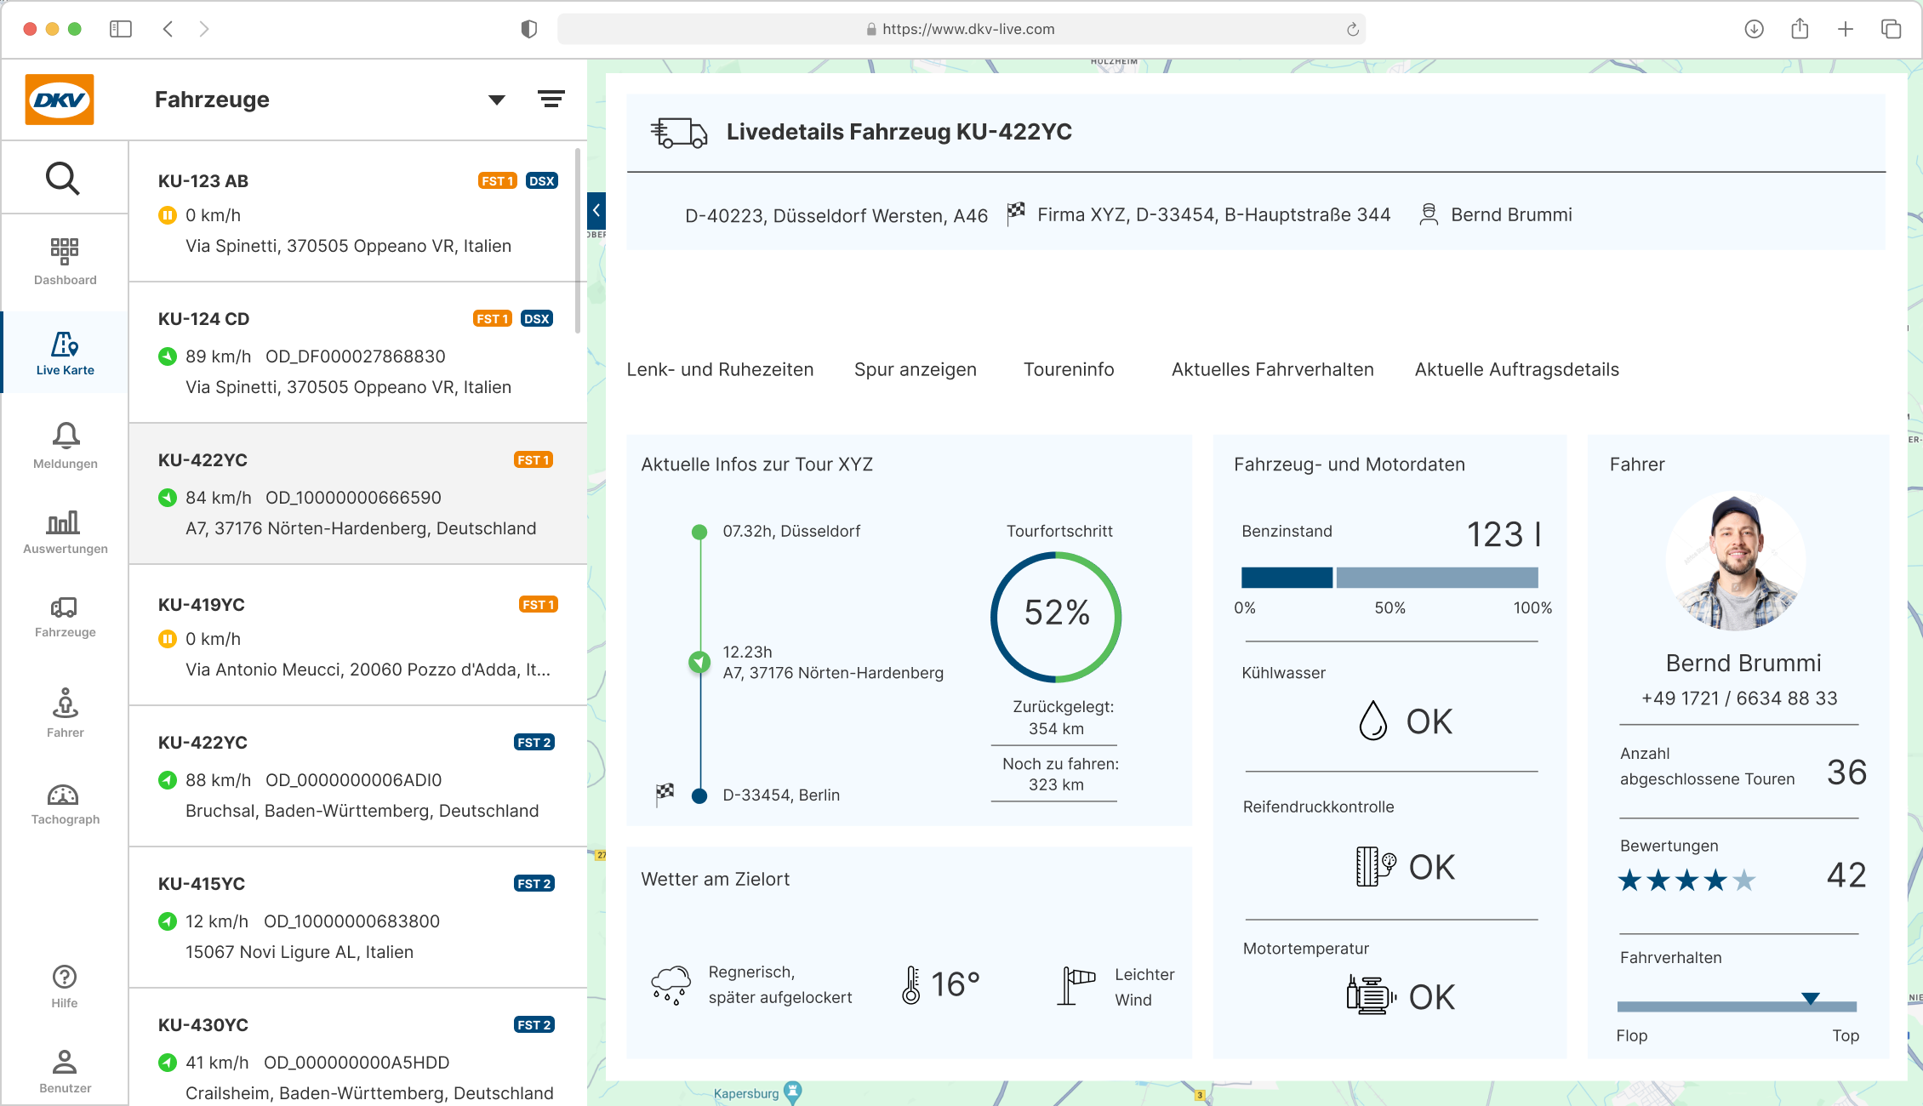Click the paused status icon of KU-123 AB
The image size is (1923, 1106).
168,215
